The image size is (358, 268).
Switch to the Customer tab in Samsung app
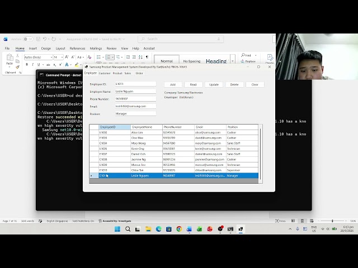[105, 73]
